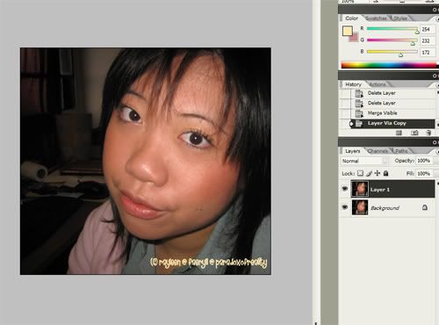Click the Merge Visible state icon

point(359,113)
